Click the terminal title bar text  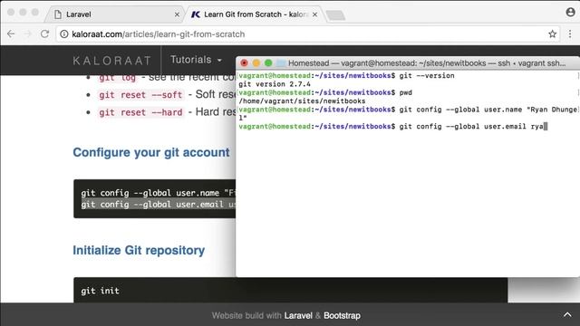(427, 63)
